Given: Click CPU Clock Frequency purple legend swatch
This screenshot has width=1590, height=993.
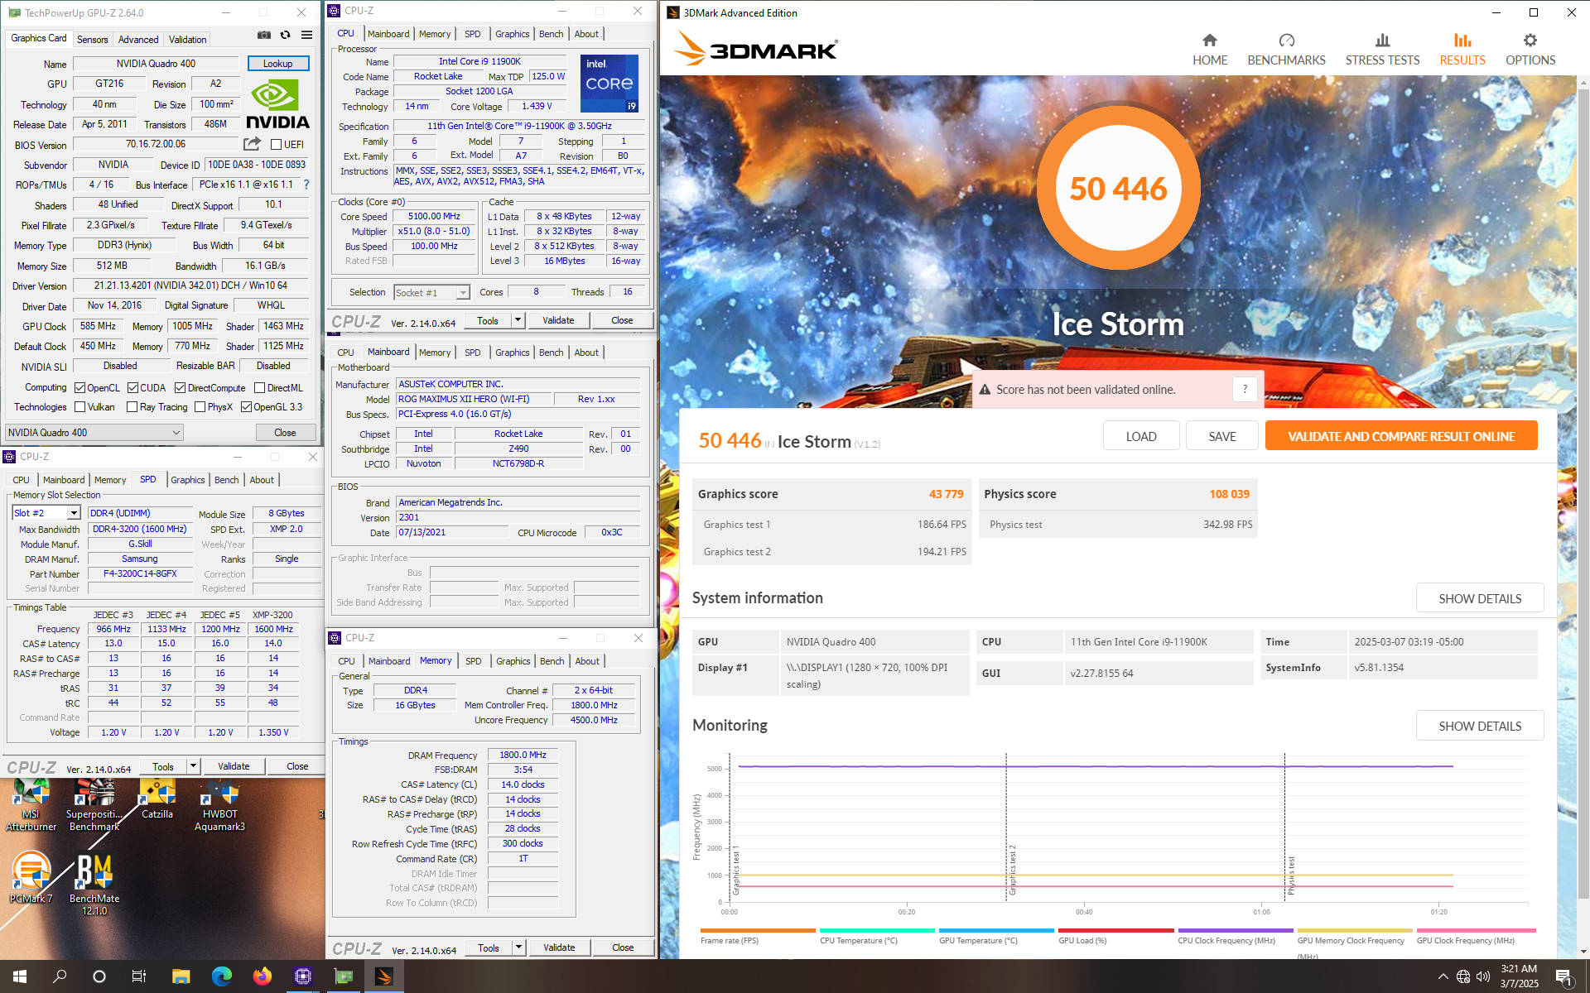Looking at the screenshot, I should click(x=1236, y=930).
